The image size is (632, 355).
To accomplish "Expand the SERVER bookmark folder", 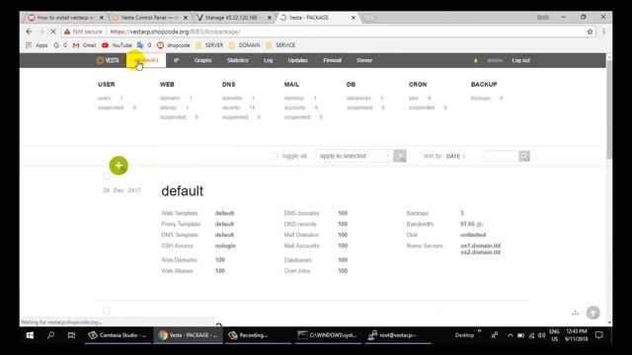I will (209, 45).
